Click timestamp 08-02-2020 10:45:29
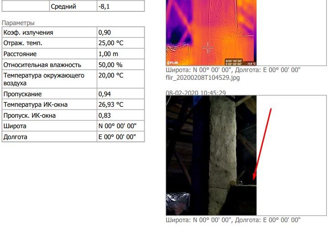The width and height of the screenshot is (336, 234). (196, 93)
